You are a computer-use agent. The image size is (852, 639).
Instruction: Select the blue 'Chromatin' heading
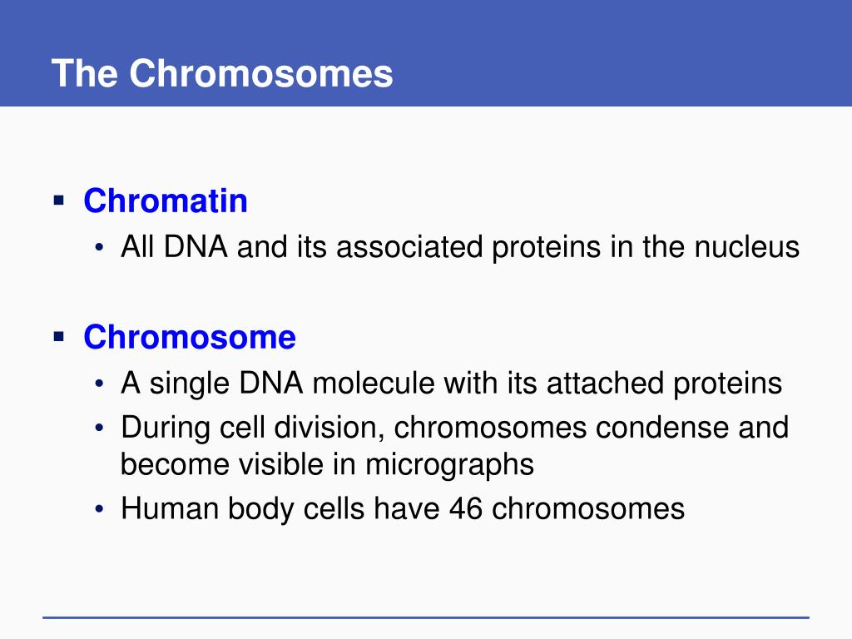(166, 201)
